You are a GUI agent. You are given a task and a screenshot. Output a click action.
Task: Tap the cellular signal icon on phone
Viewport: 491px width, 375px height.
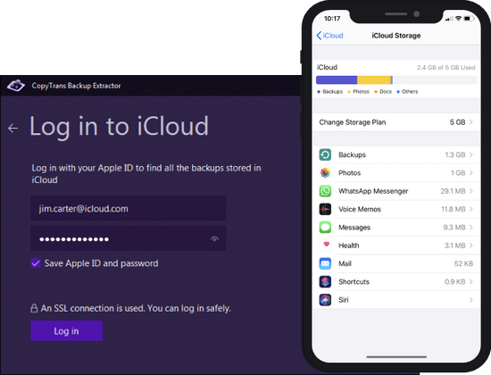coord(449,19)
